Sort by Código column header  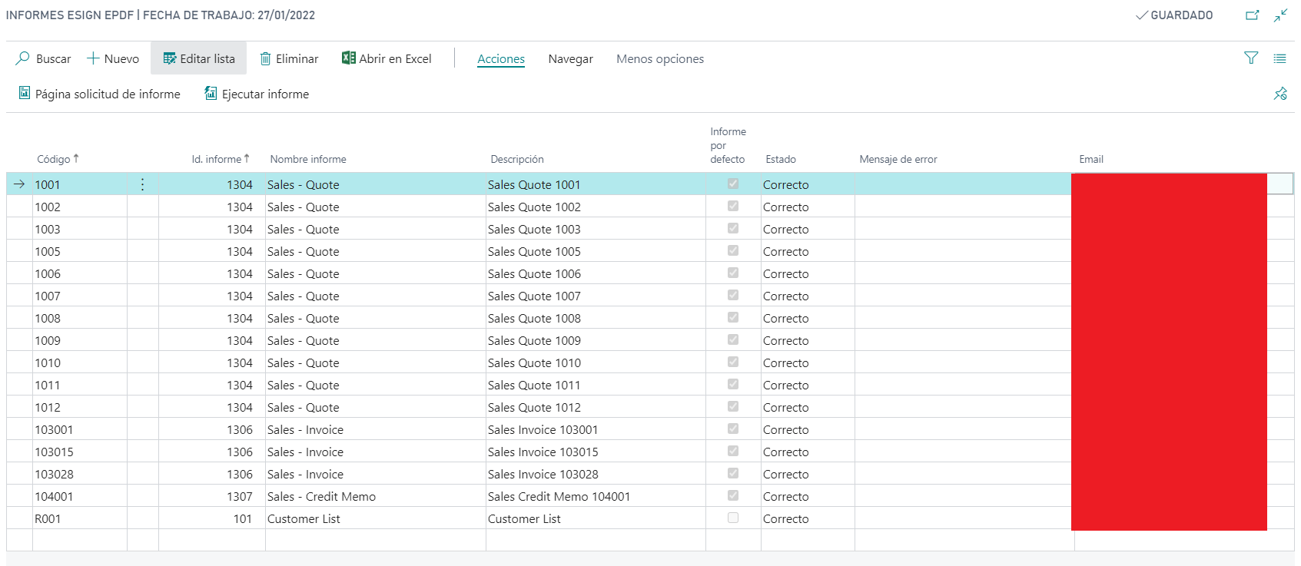pos(54,159)
